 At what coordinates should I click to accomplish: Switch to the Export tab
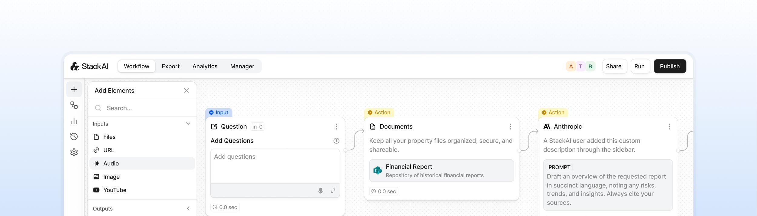click(170, 66)
